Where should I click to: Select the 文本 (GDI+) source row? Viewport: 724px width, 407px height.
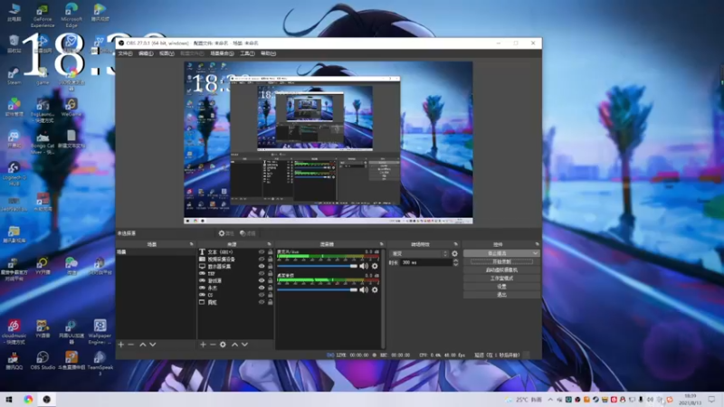[235, 252]
